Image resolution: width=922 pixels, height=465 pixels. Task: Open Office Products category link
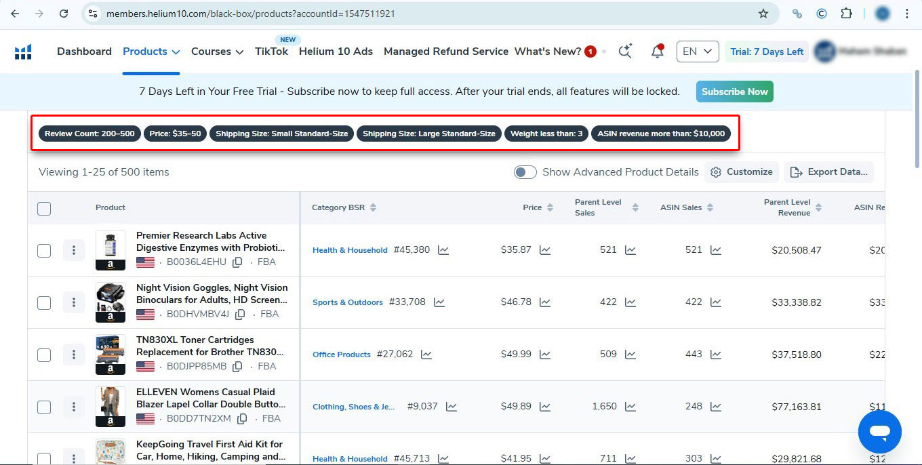click(342, 355)
